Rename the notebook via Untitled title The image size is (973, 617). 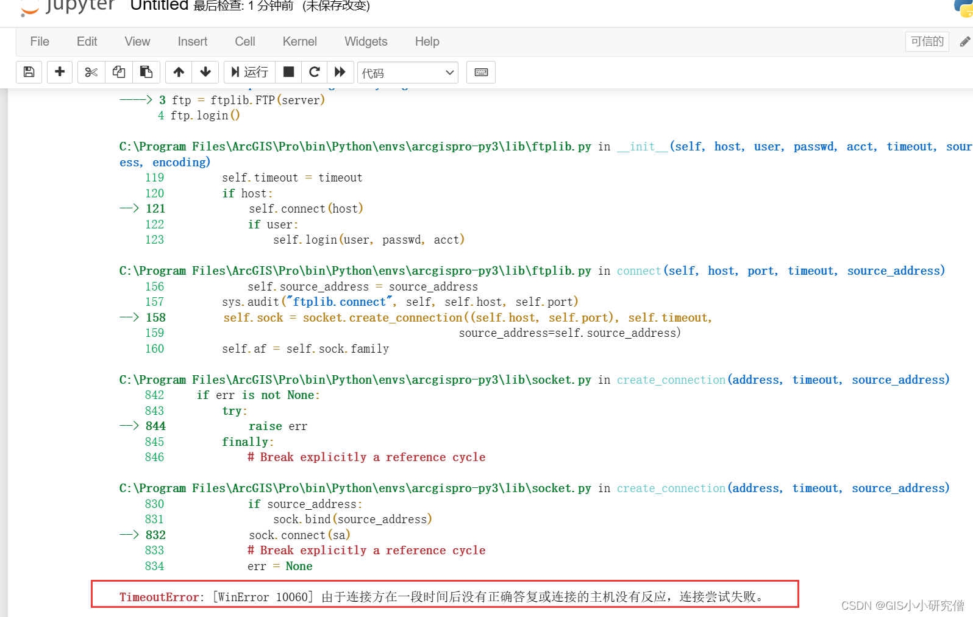point(159,5)
